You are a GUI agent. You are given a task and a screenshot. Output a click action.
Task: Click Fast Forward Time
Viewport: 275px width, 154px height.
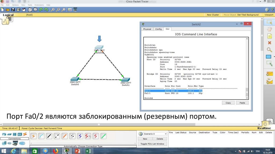53,129
